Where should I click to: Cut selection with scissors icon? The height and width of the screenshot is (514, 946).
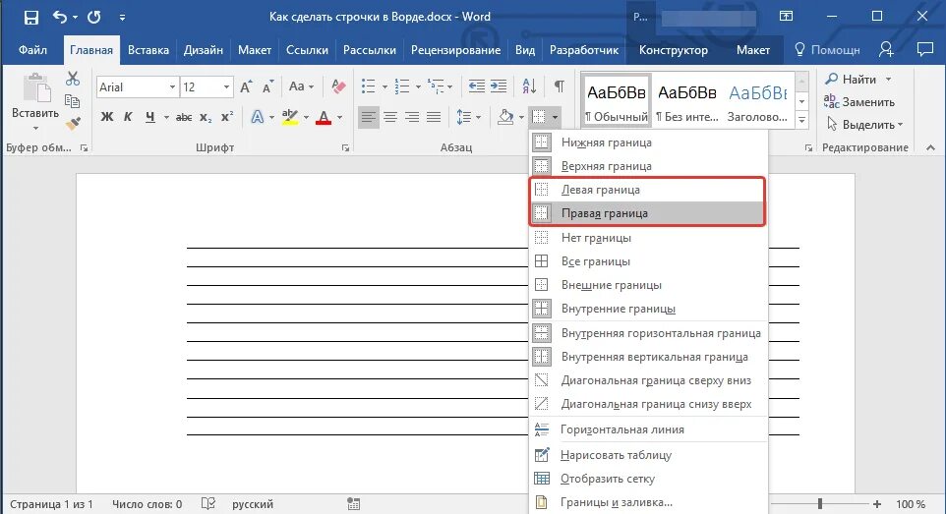pos(73,79)
